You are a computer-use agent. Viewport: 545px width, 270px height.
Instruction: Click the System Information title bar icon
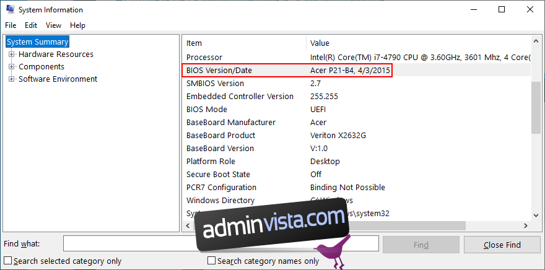[10, 10]
